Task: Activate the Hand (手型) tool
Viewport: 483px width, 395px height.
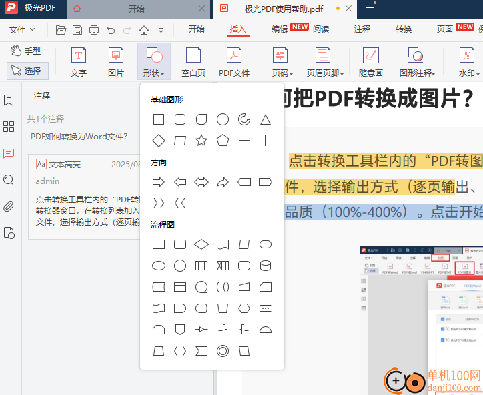Action: tap(25, 51)
